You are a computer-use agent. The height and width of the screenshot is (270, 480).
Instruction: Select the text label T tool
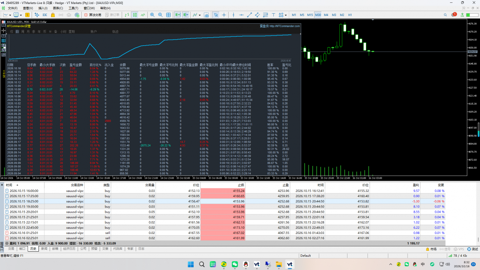tap(273, 15)
